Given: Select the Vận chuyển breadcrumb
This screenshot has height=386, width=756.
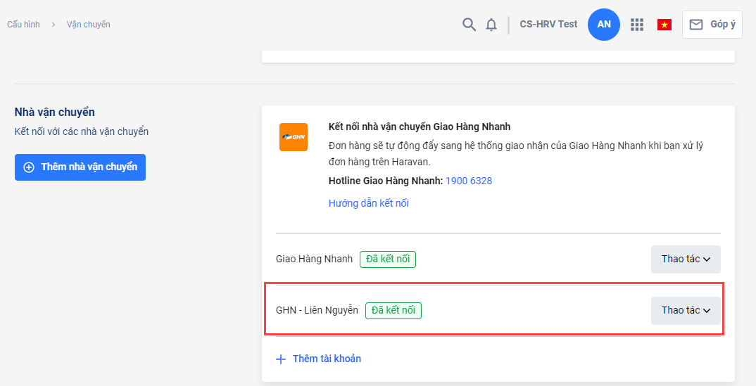Looking at the screenshot, I should pos(88,25).
